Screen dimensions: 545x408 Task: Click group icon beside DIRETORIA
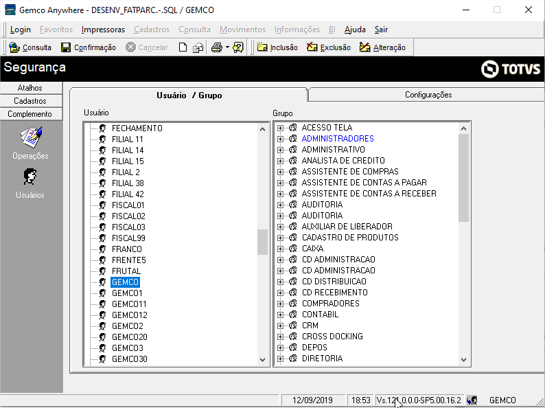click(293, 359)
